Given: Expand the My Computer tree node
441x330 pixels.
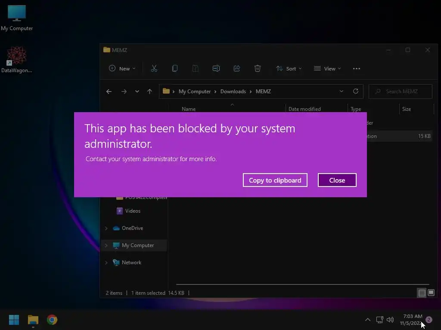Looking at the screenshot, I should [106, 245].
